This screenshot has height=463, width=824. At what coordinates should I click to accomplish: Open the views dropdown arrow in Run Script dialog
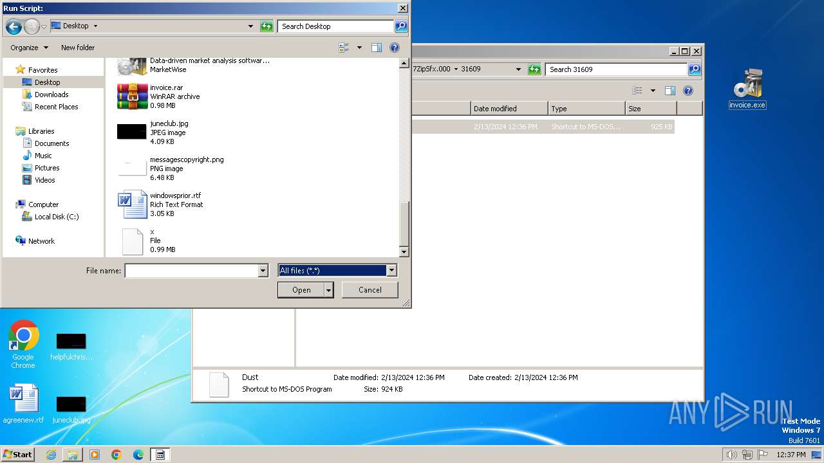[x=359, y=48]
